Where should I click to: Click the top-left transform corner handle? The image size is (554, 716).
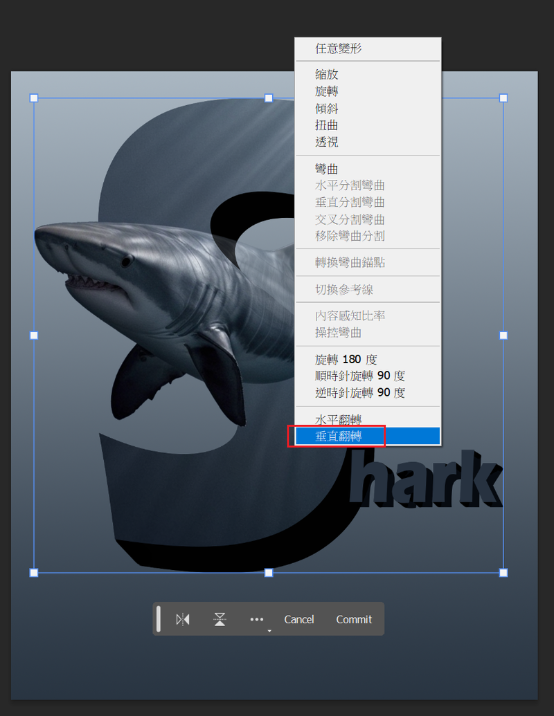34,98
